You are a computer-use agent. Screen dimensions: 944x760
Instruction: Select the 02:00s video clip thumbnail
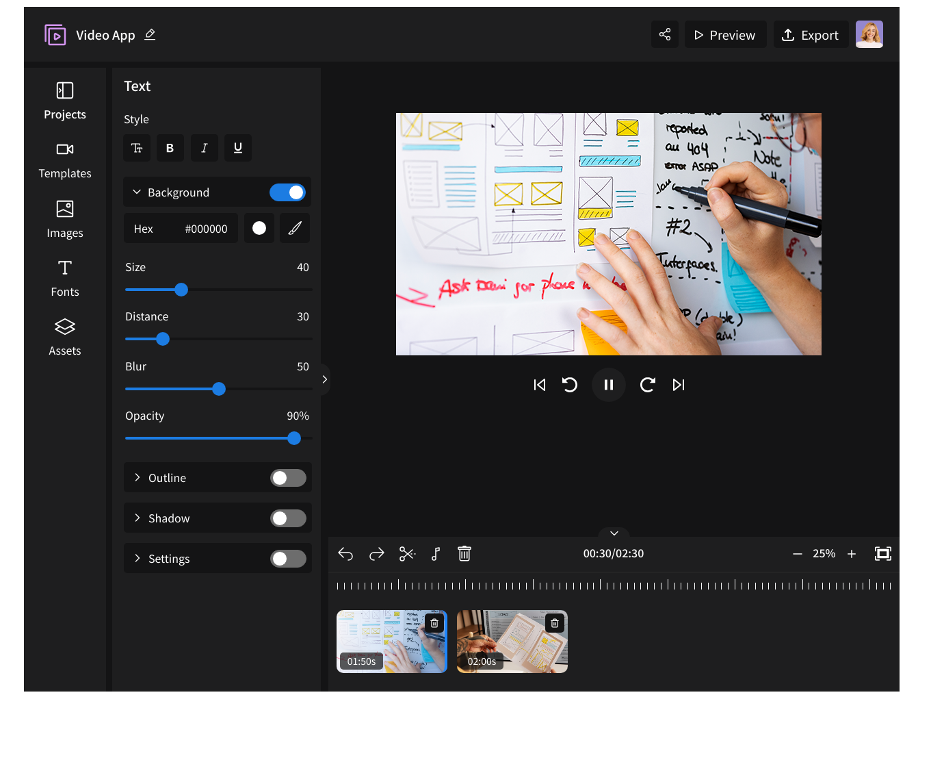click(x=512, y=642)
